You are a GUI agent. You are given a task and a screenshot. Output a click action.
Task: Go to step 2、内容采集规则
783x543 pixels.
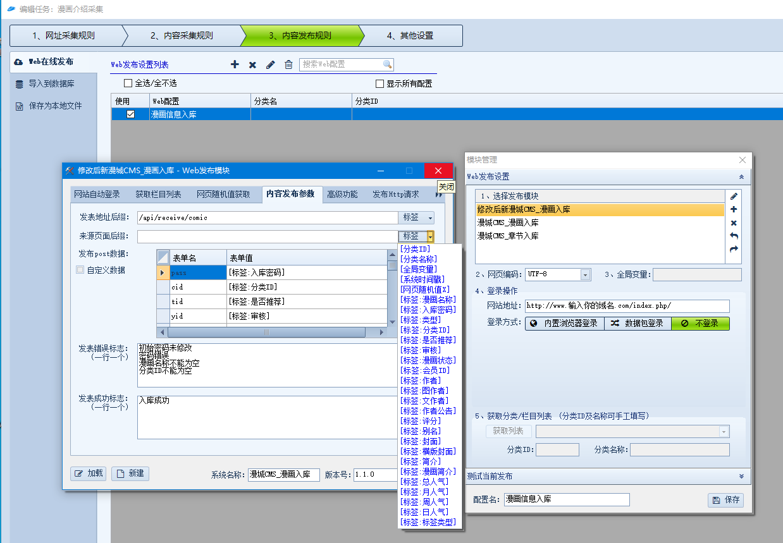182,35
